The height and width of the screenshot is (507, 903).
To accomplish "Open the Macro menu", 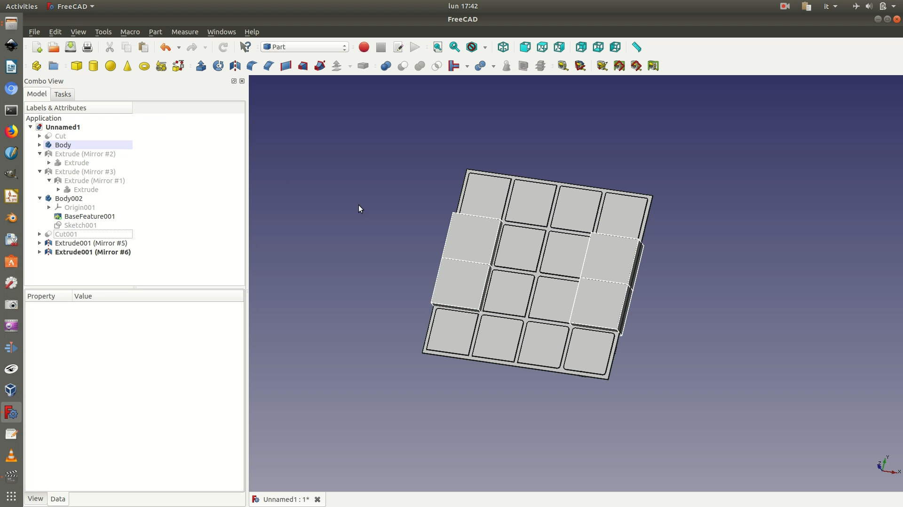I will click(130, 32).
